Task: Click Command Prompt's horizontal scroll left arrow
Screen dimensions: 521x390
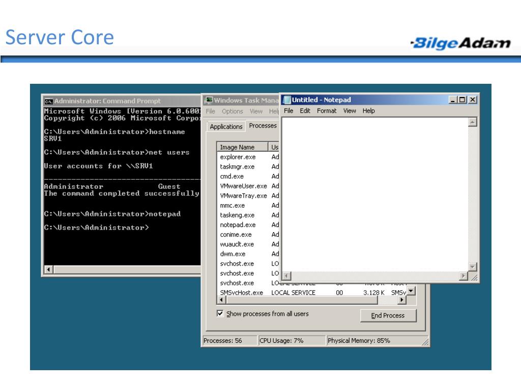Action: [48, 269]
